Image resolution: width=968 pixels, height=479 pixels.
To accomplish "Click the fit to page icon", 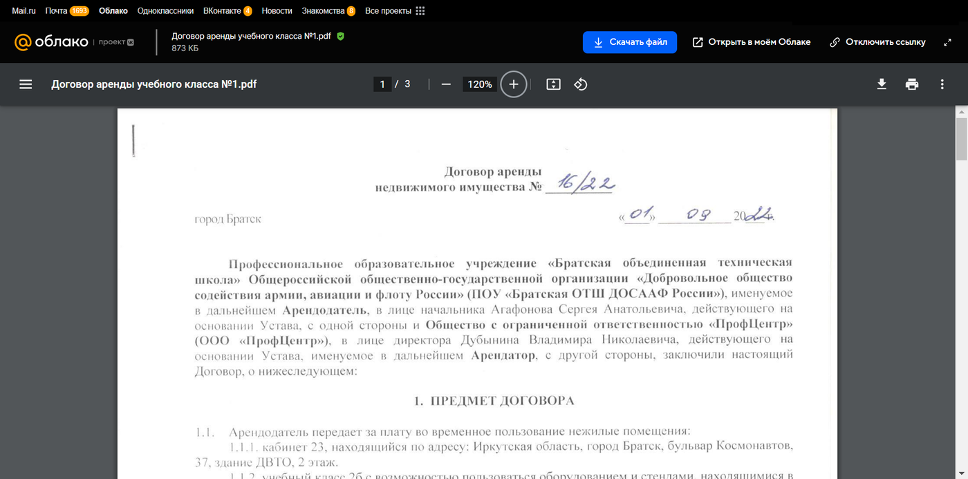I will (x=553, y=84).
